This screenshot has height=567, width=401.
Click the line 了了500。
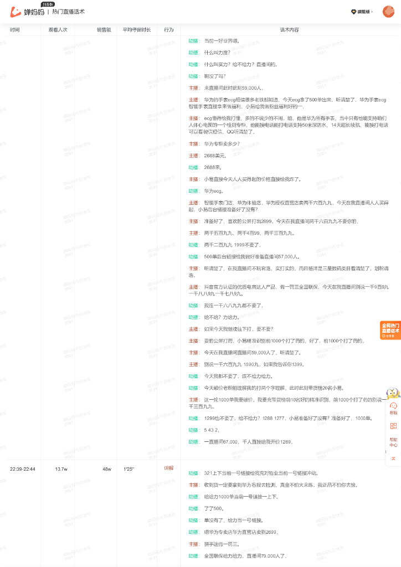click(x=214, y=509)
